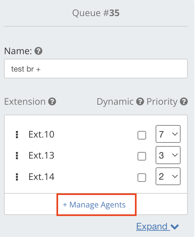The image size is (195, 237).
Task: Open the priority dropdown showing 7
Action: click(x=168, y=134)
